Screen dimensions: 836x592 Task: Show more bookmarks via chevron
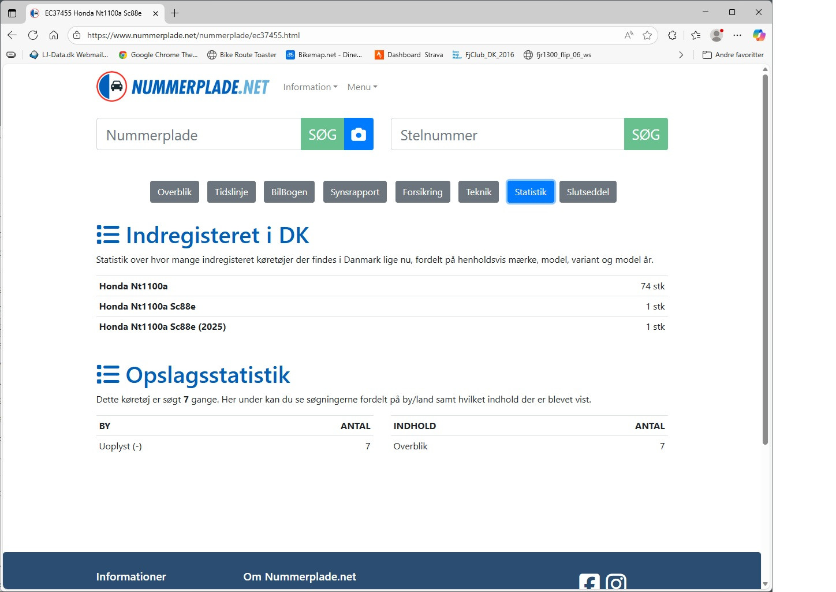point(681,55)
